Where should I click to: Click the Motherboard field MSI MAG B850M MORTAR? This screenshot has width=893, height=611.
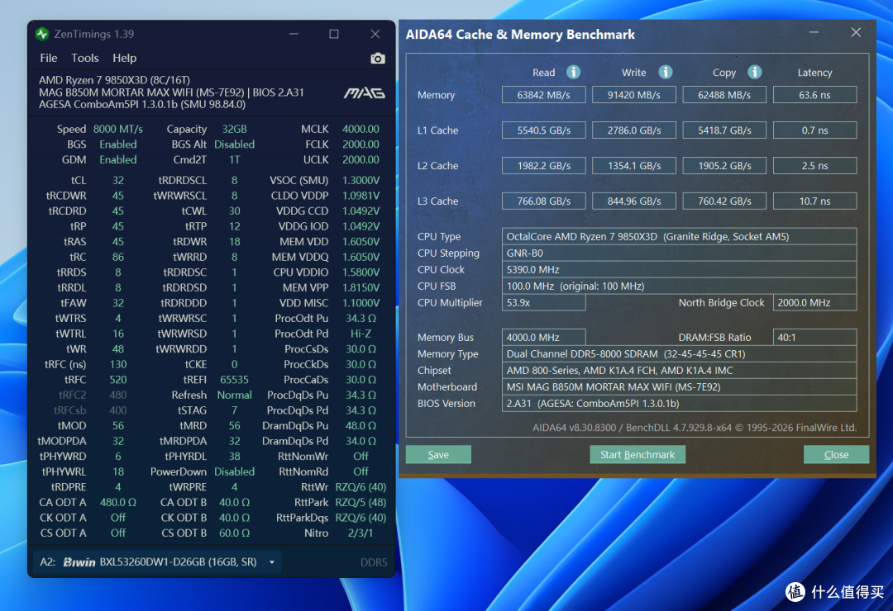tap(680, 387)
